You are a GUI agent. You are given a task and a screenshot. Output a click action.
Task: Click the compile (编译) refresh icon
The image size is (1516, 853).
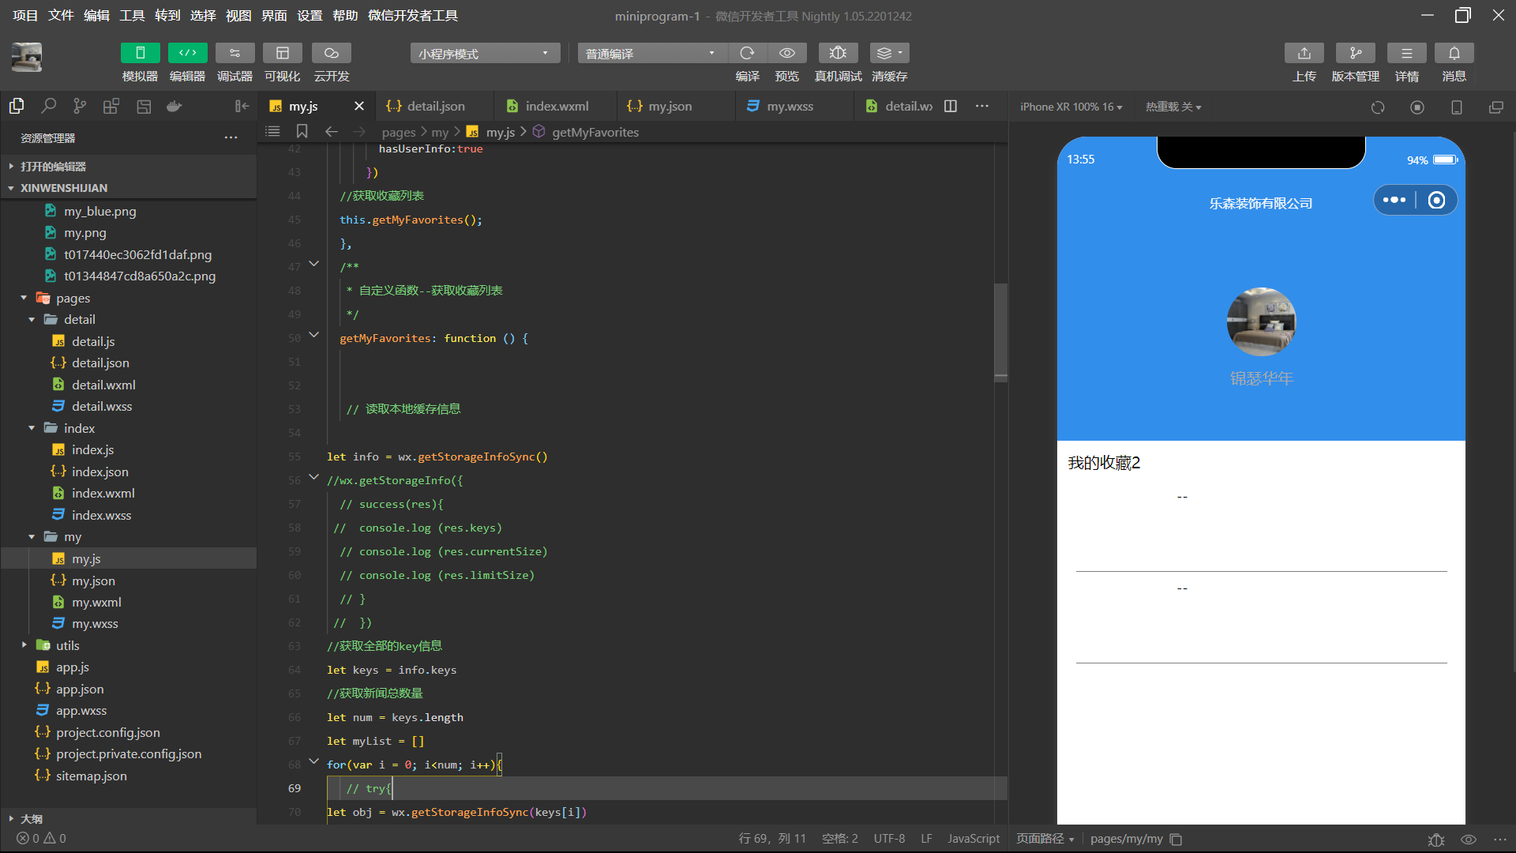(x=746, y=53)
